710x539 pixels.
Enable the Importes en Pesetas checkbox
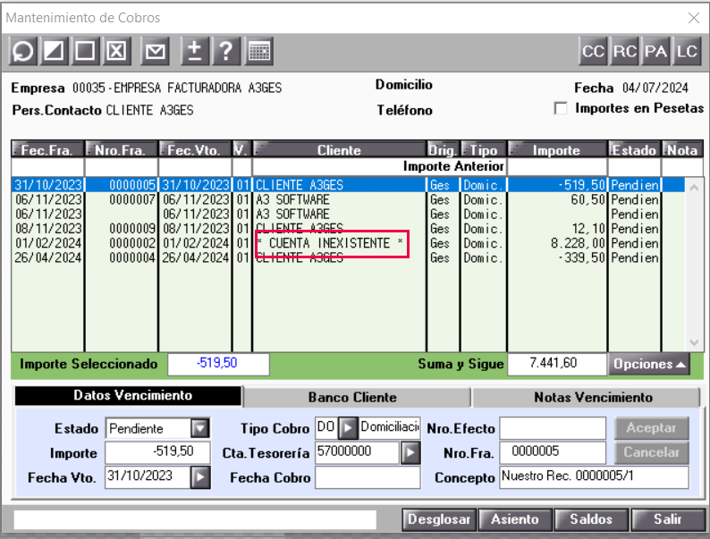coord(561,109)
